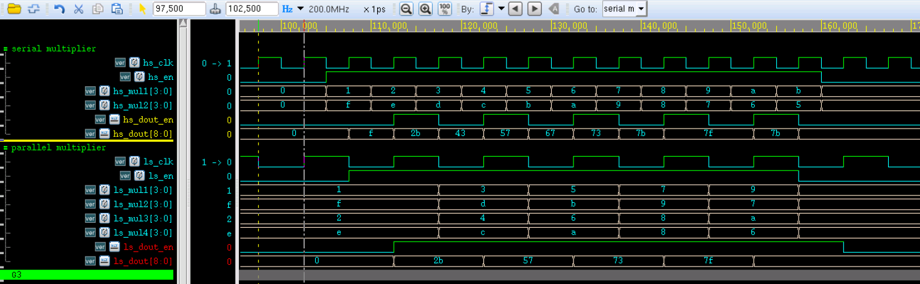Select the ls_dout_en signal
This screenshot has width=920, height=284.
coord(148,247)
